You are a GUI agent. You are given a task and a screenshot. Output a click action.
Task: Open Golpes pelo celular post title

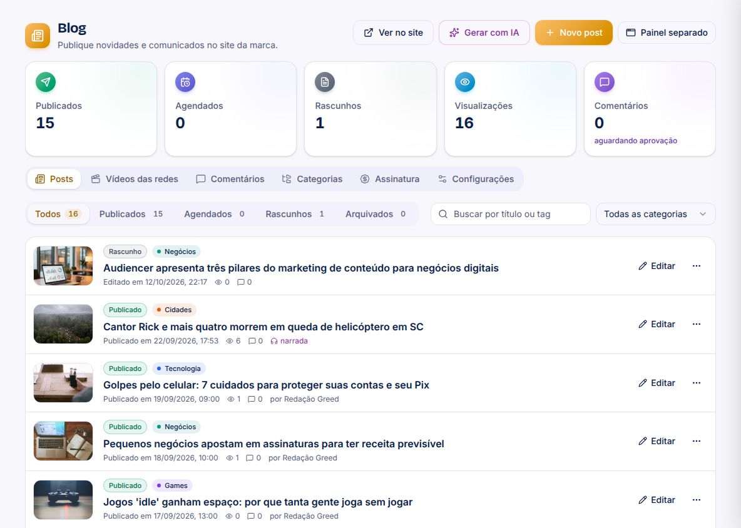point(266,385)
